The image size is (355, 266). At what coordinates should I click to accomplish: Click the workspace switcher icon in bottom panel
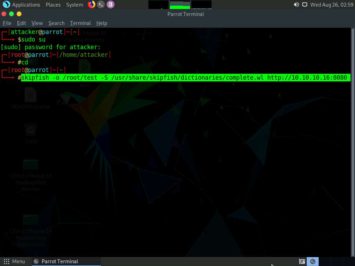tap(302, 261)
